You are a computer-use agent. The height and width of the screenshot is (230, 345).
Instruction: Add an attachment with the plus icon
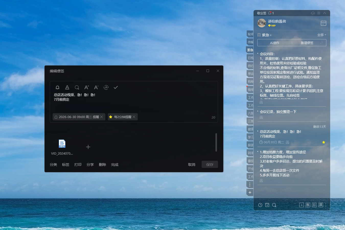(x=88, y=147)
